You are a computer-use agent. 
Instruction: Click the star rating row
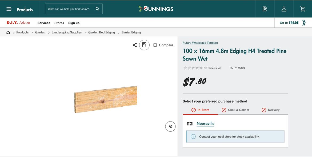click(x=193, y=68)
